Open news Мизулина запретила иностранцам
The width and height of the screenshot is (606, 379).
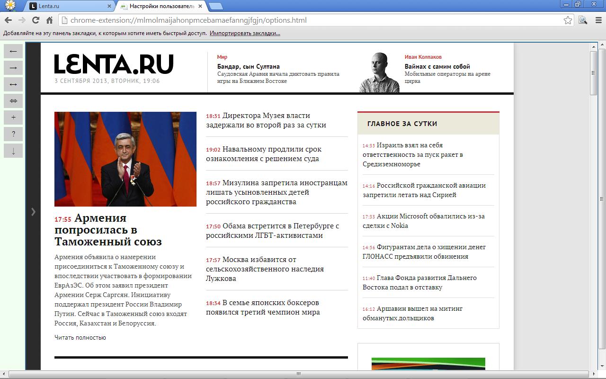point(276,192)
